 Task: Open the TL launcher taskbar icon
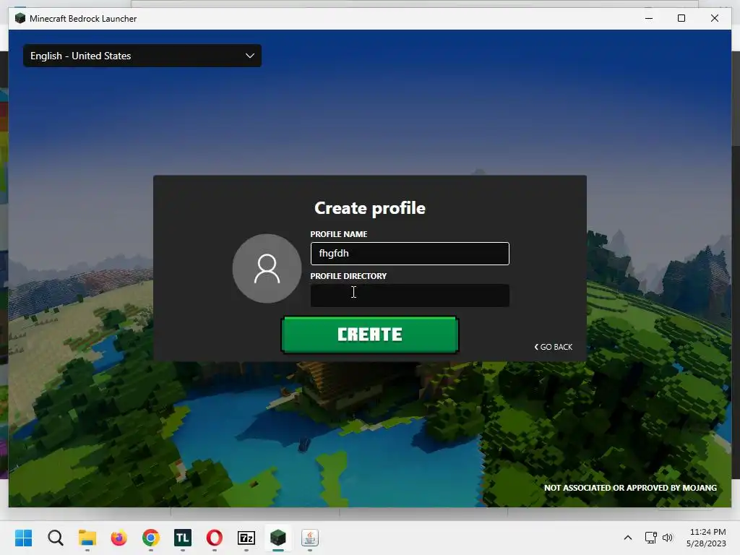pyautogui.click(x=183, y=538)
